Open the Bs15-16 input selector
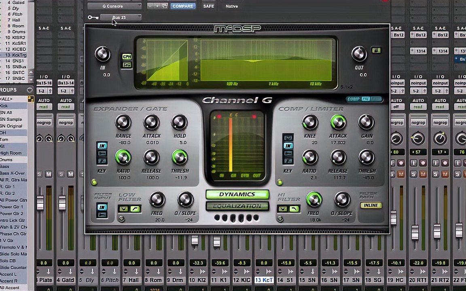Viewport: 466px width, 291px height. [x=44, y=83]
